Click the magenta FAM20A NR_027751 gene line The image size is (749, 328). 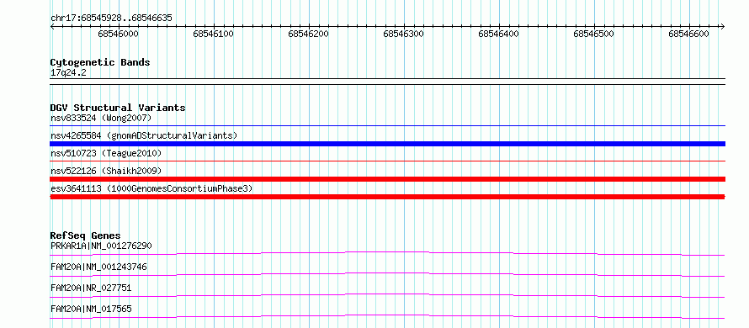pyautogui.click(x=387, y=295)
